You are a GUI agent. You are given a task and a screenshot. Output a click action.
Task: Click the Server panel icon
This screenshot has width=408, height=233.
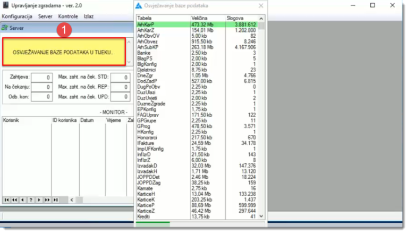click(x=5, y=28)
